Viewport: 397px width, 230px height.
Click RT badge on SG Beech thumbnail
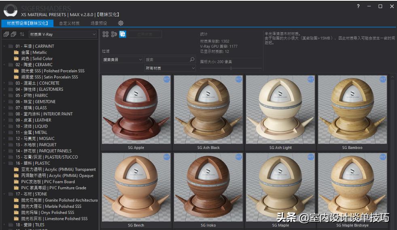pyautogui.click(x=167, y=157)
